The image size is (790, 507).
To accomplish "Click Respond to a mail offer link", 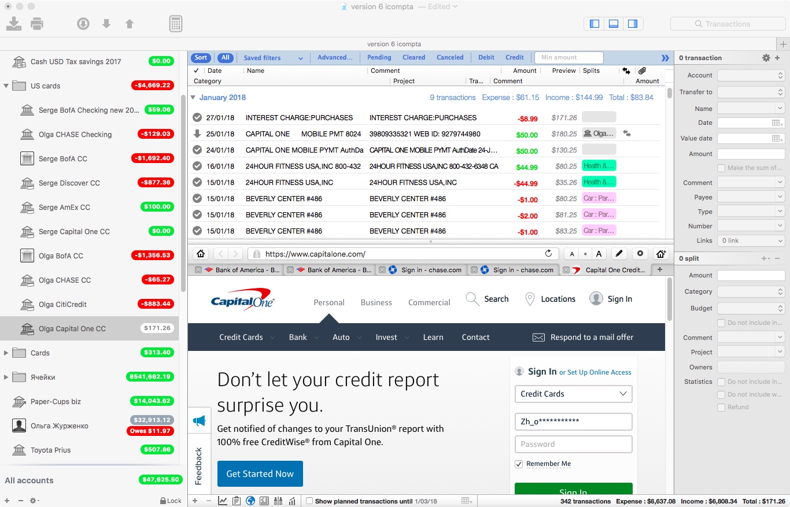I will tap(583, 337).
